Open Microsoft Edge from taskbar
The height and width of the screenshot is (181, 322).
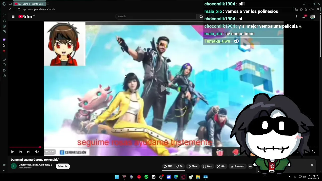point(176,177)
